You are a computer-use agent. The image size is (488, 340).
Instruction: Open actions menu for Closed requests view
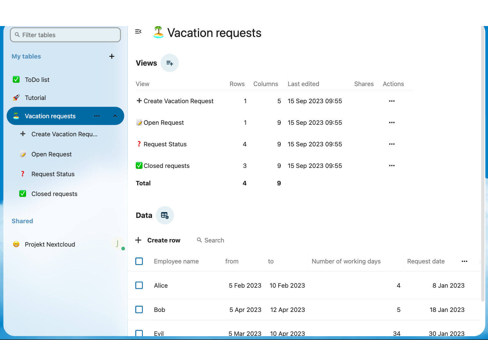(392, 166)
